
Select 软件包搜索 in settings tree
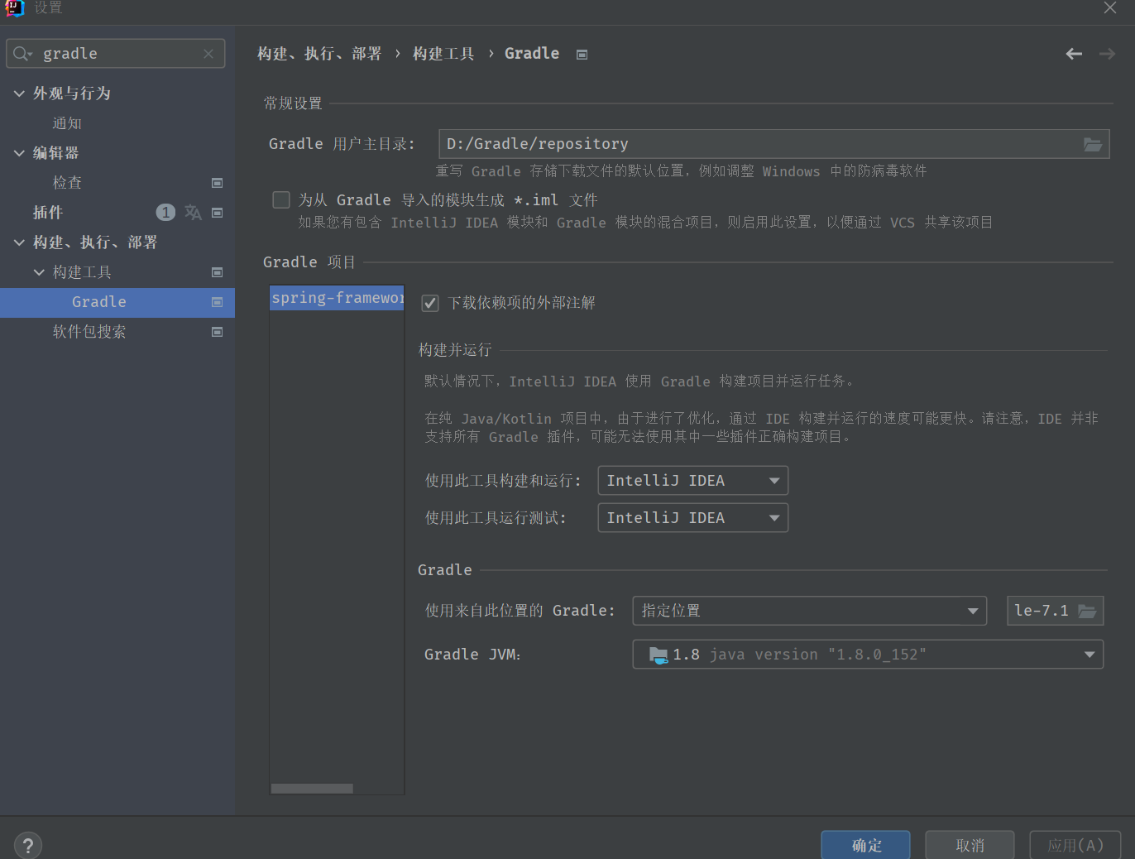89,332
